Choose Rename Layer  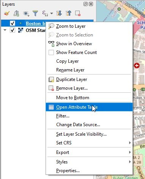coord(89,70)
